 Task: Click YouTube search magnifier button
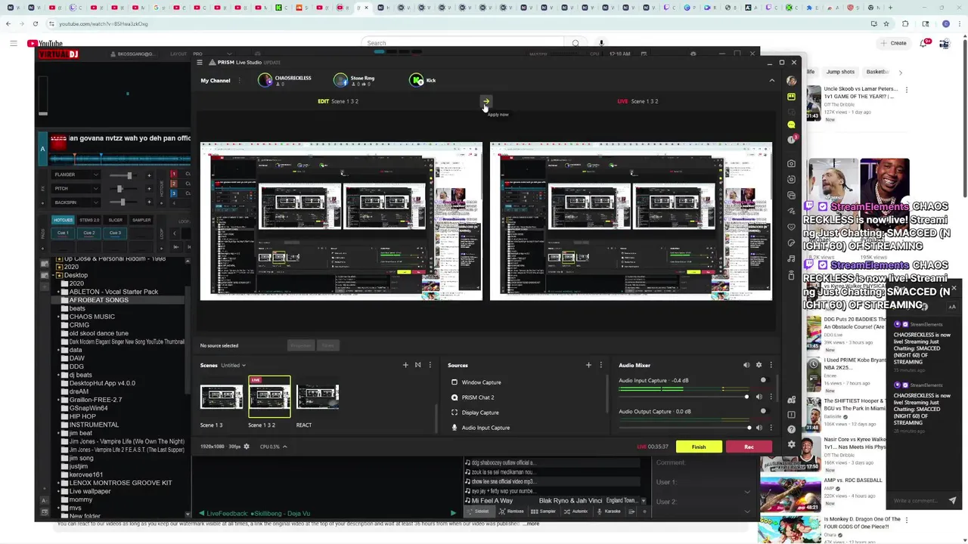pyautogui.click(x=576, y=43)
